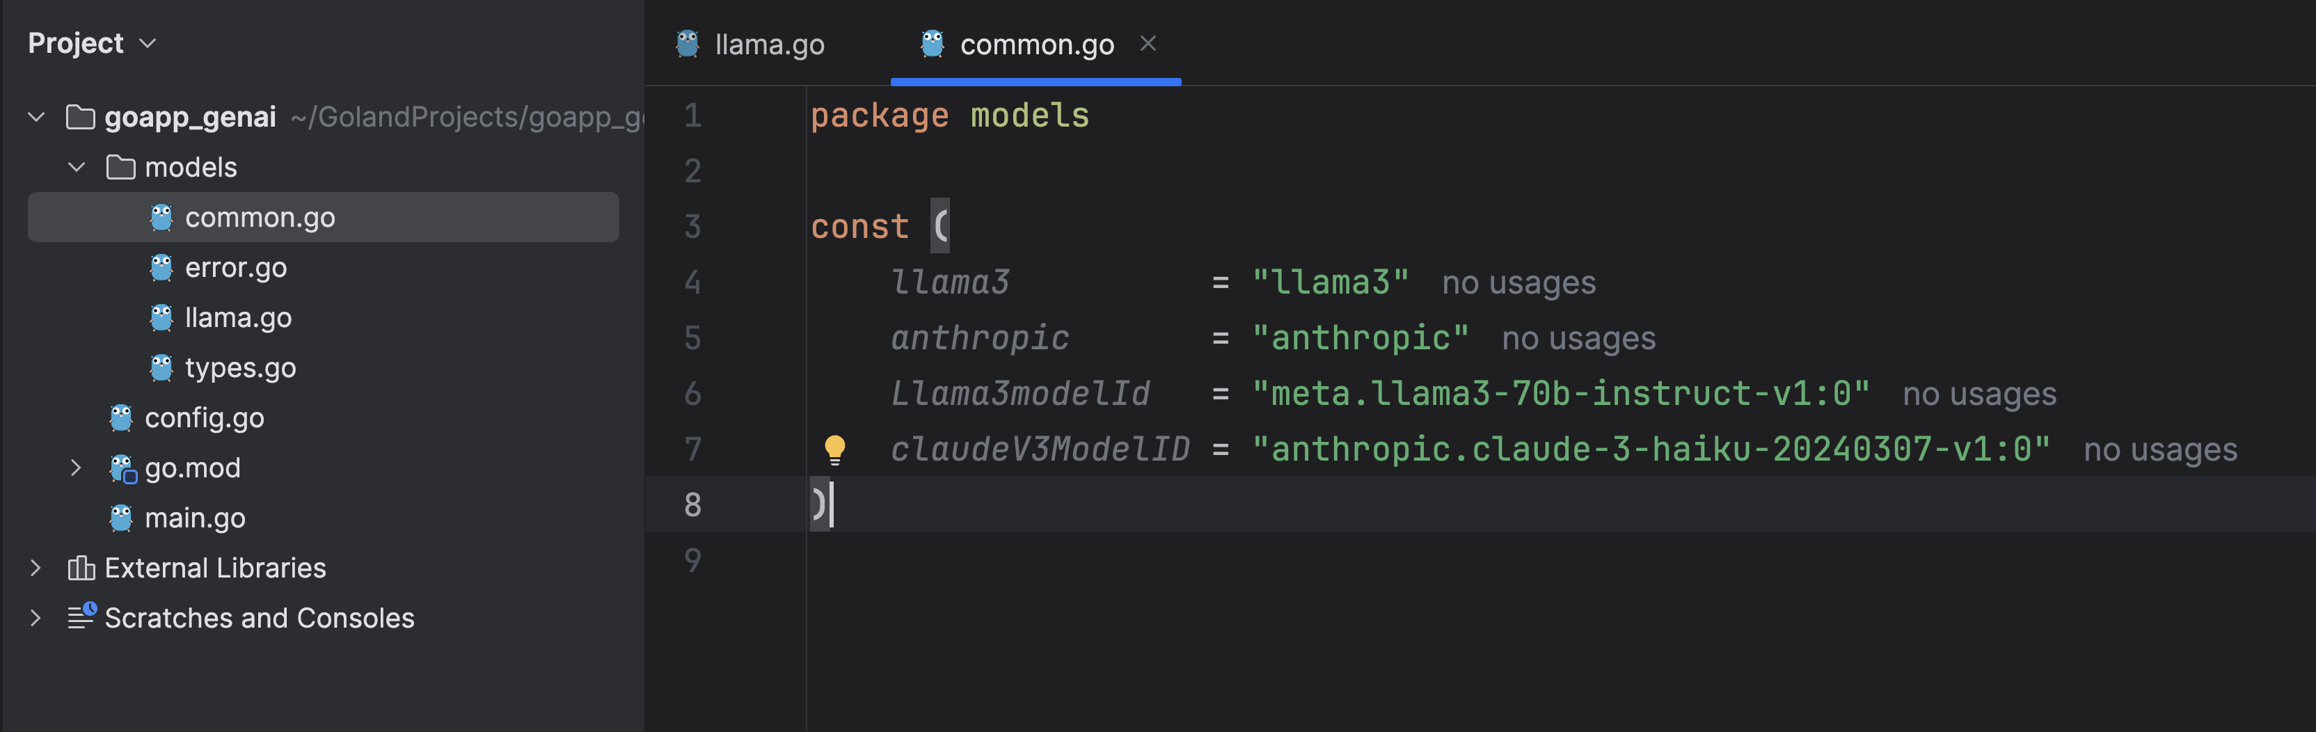Viewport: 2316px width, 732px height.
Task: Click the Go gopher icon beside error.go
Action: pyautogui.click(x=162, y=268)
